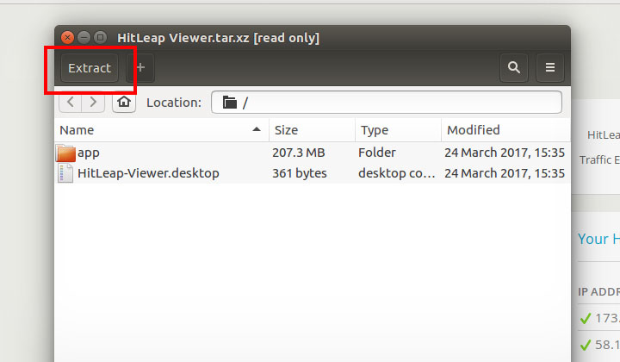This screenshot has height=362, width=620.
Task: Go forward with the right arrow
Action: coord(93,102)
